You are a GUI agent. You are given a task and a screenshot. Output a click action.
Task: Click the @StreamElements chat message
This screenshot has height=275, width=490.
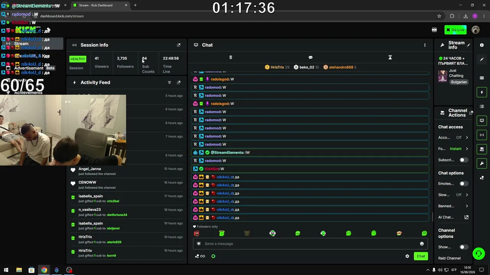tap(310, 153)
